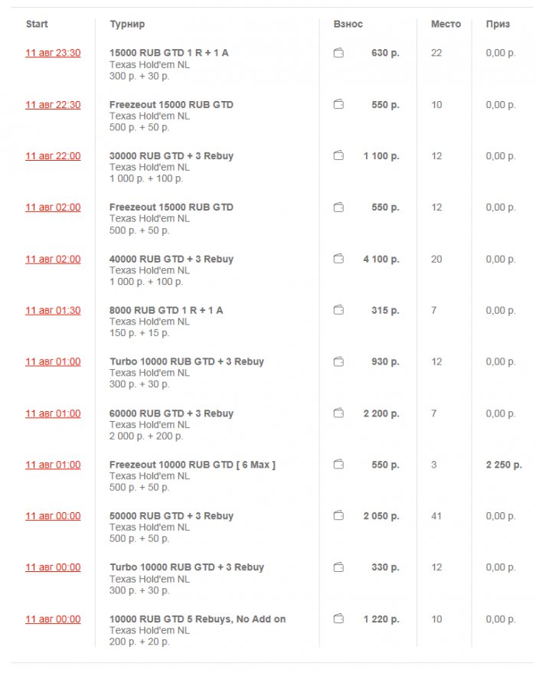Click wallet icon beside 2 050 р. buy-in
Image resolution: width=536 pixels, height=673 pixels.
[338, 516]
